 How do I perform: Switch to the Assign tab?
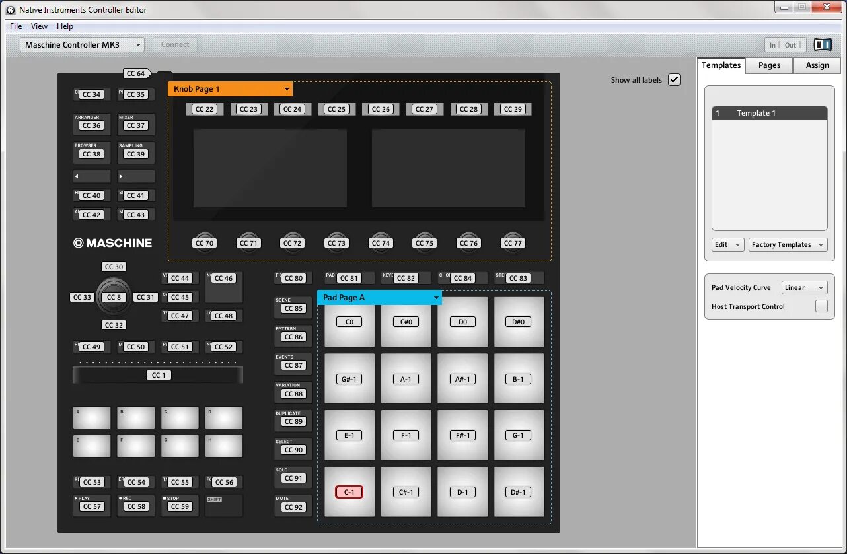coord(817,65)
